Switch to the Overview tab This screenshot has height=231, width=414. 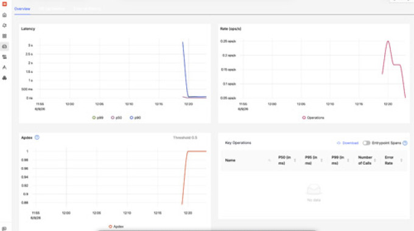pyautogui.click(x=22, y=9)
